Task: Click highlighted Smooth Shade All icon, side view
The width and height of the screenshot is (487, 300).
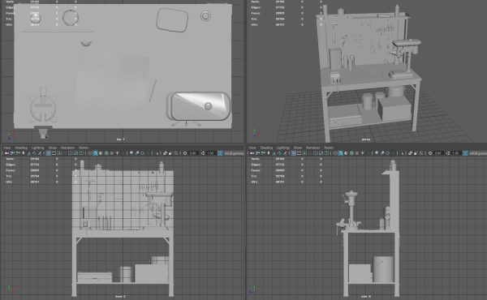Action: point(340,153)
